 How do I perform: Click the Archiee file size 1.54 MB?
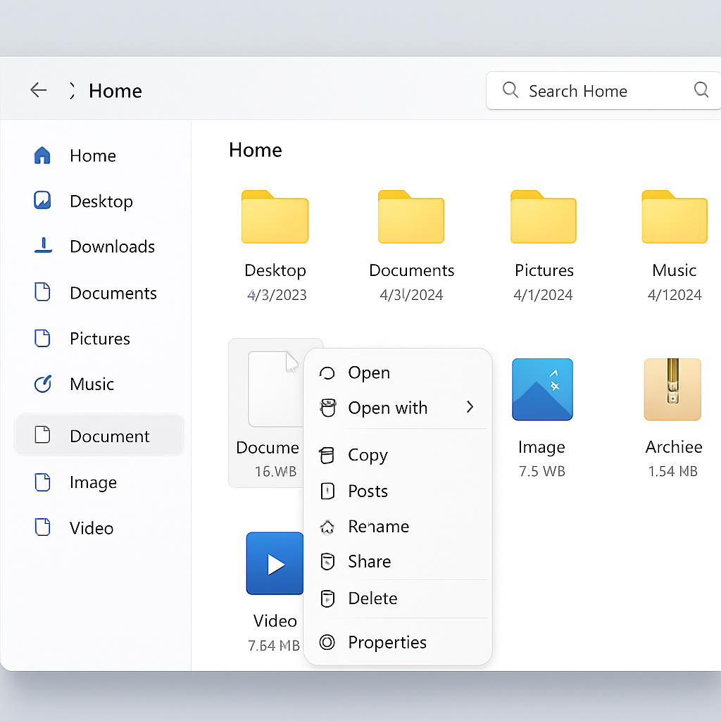(672, 471)
